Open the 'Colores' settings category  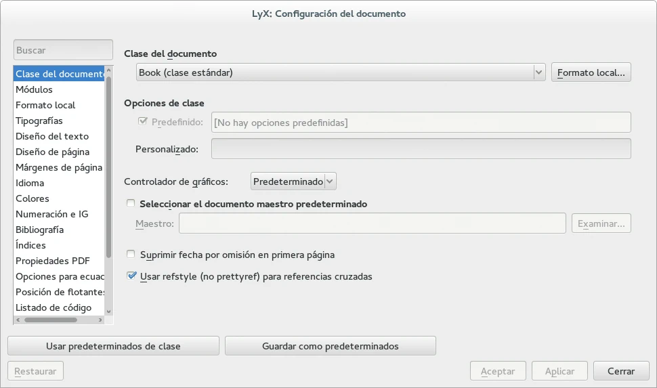(33, 198)
